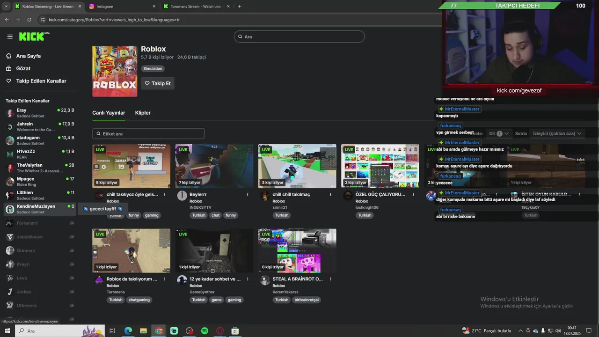Click the game tag under GameSynthor
This screenshot has height=337, width=599.
[216, 300]
